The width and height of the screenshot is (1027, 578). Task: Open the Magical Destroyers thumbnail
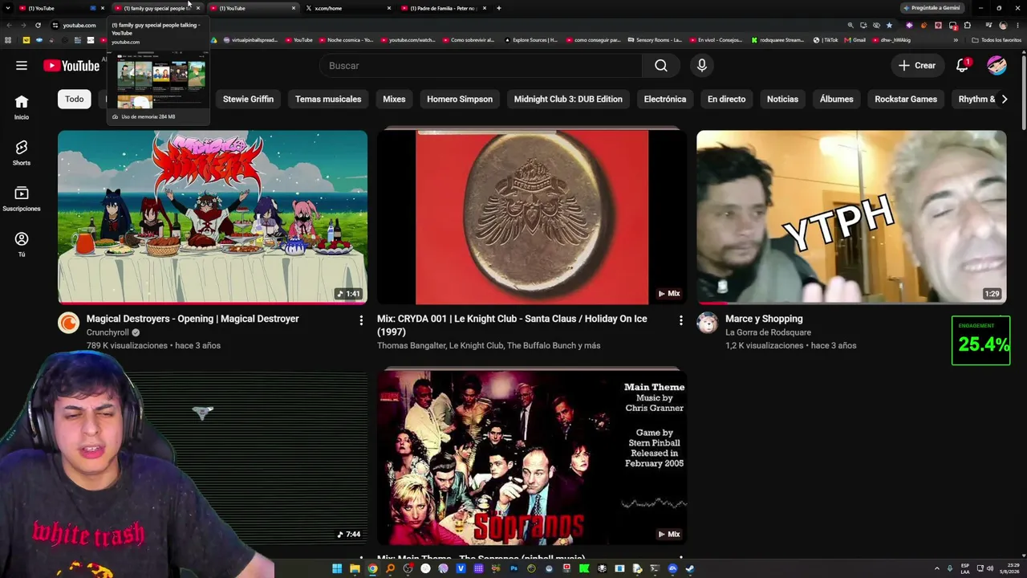[213, 217]
